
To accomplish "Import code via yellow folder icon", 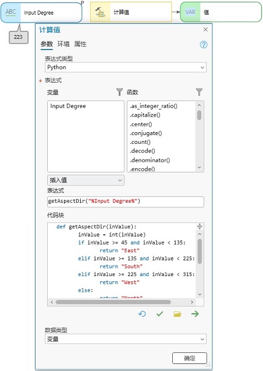I will 177,314.
